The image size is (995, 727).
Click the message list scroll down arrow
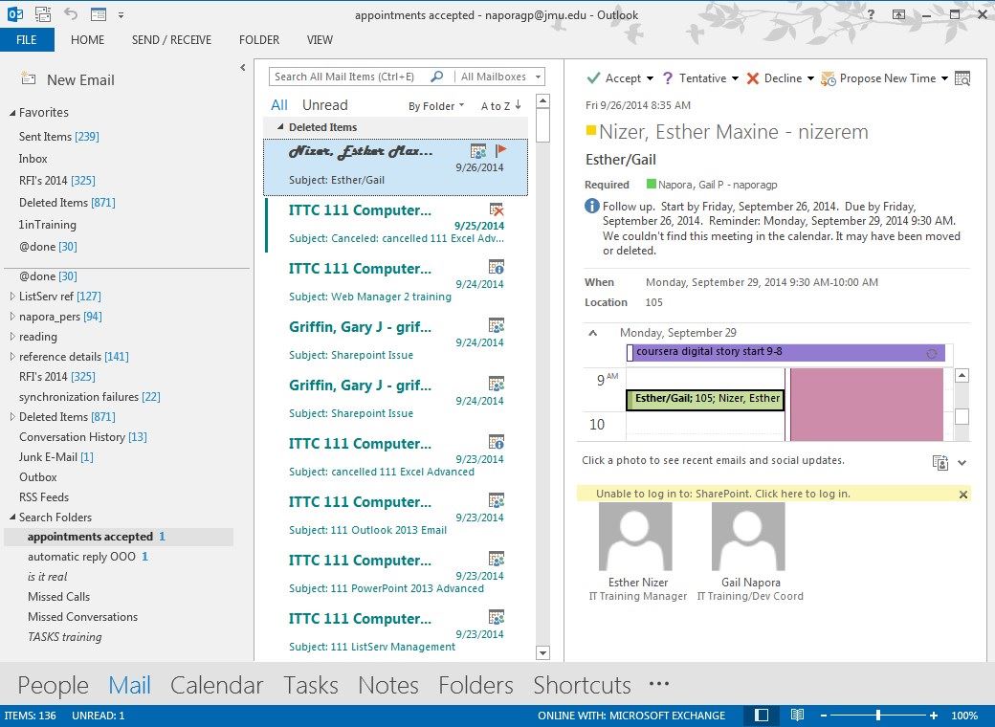point(542,652)
